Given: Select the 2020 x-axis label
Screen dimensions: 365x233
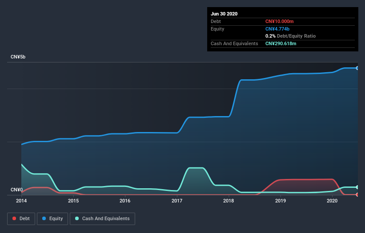Looking at the screenshot, I should click(x=332, y=201).
